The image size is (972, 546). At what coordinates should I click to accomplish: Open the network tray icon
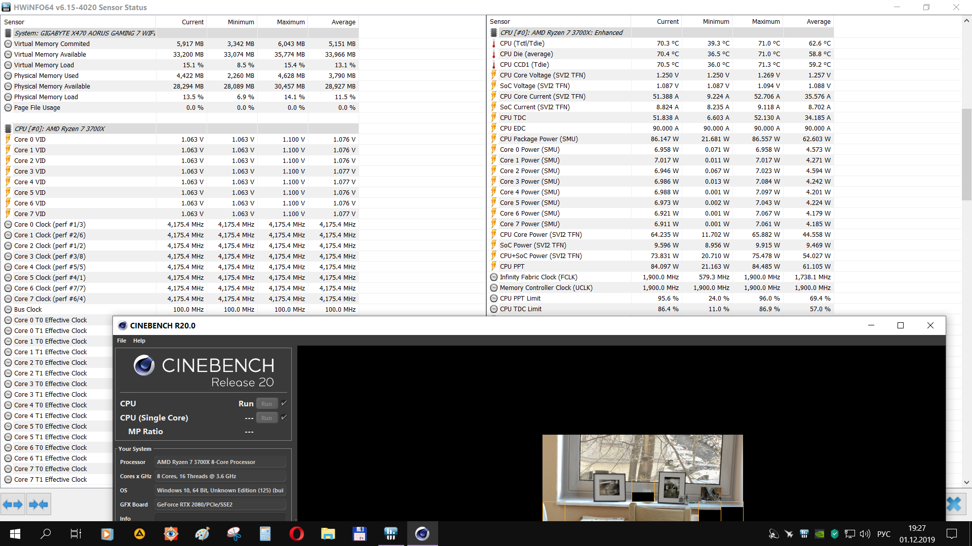tap(850, 534)
